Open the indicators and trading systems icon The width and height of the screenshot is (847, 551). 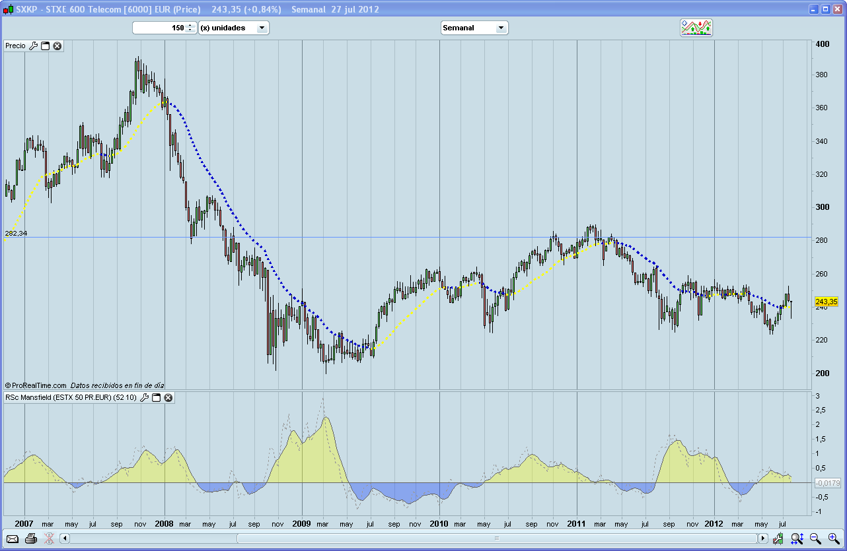(x=696, y=28)
